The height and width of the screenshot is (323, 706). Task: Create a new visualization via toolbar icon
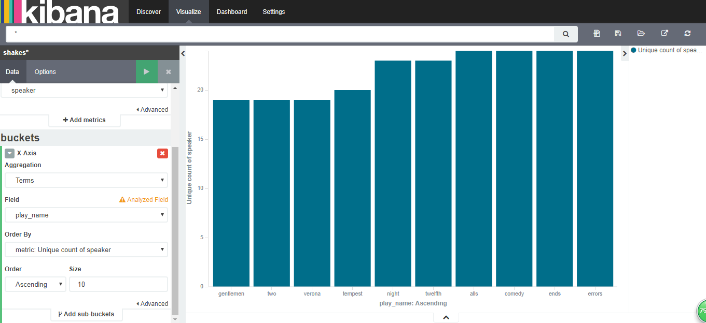click(x=597, y=34)
